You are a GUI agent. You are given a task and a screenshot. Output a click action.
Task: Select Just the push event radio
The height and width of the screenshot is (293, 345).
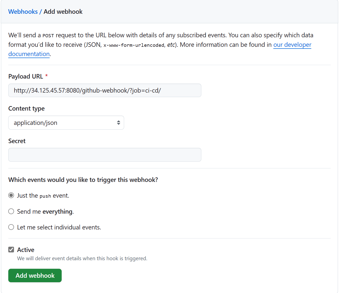pos(11,195)
